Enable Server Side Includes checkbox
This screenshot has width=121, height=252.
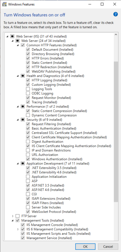click(28, 207)
